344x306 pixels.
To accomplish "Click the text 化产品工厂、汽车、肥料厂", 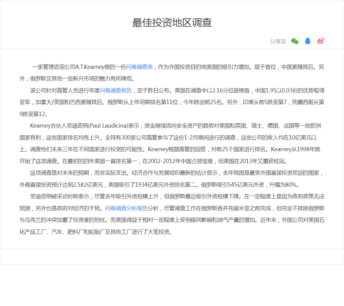I will pos(52,232).
